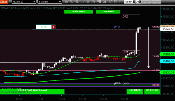This screenshot has height=101, width=175.
Task: Click the US ETH OR button
Action: (135, 91)
